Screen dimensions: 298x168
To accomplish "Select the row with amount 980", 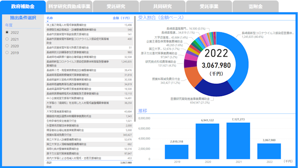I will [x=89, y=52].
